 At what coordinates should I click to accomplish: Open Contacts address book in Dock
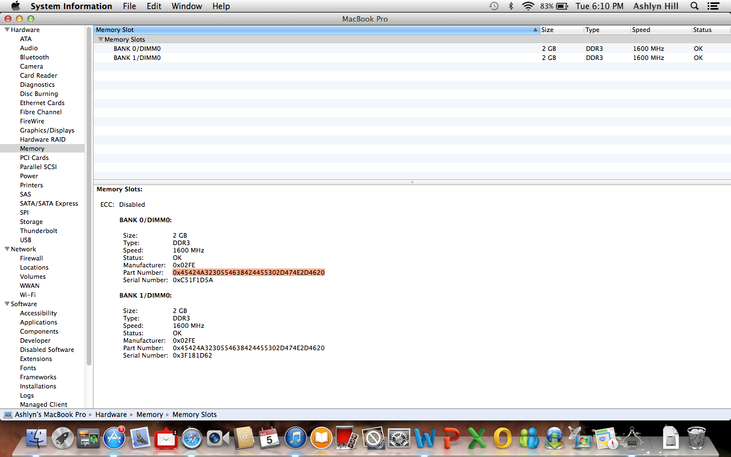[244, 438]
